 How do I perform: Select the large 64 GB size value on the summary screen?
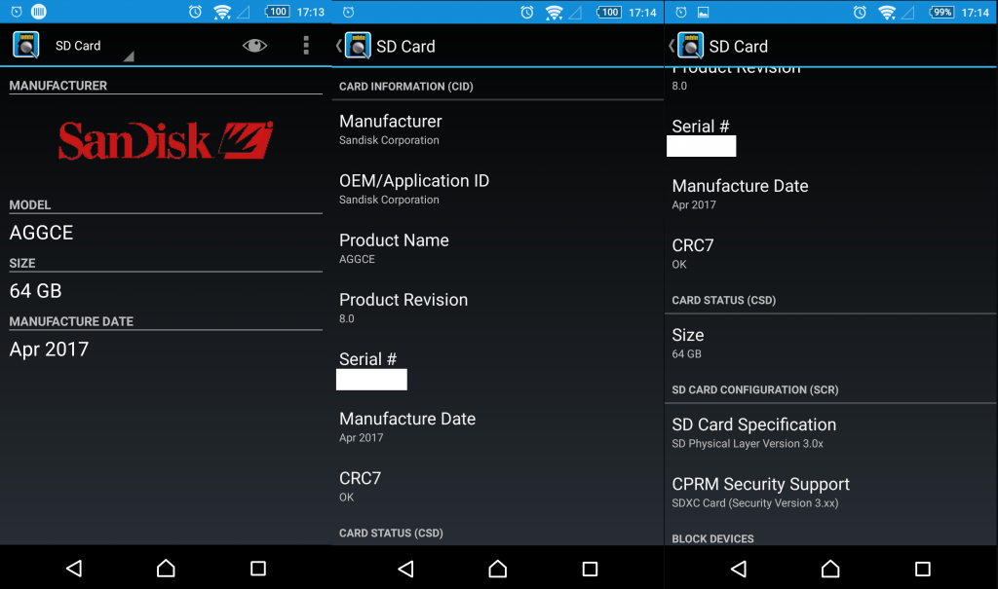[x=36, y=291]
